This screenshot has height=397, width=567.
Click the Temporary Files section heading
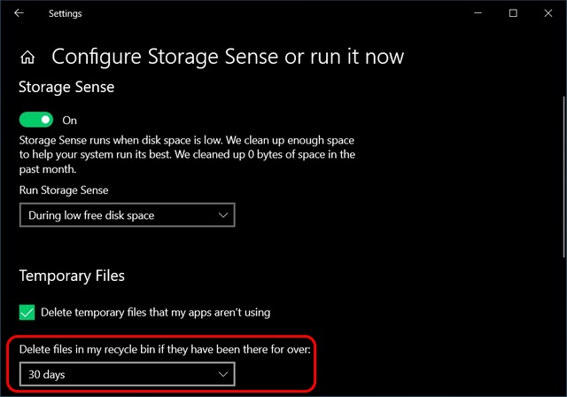click(72, 276)
